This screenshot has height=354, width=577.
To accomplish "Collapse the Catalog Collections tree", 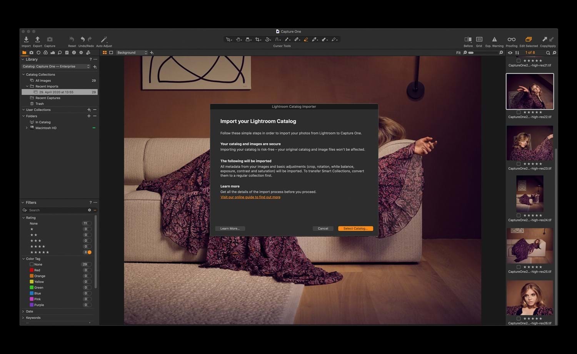I will [x=23, y=74].
